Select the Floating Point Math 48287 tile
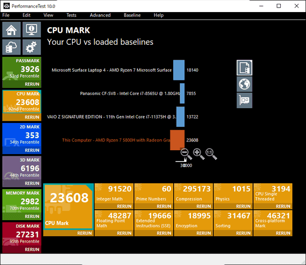 click(114, 220)
